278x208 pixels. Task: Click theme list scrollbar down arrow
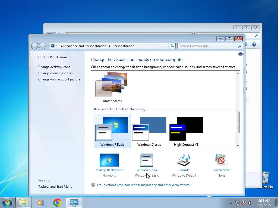coord(238,145)
